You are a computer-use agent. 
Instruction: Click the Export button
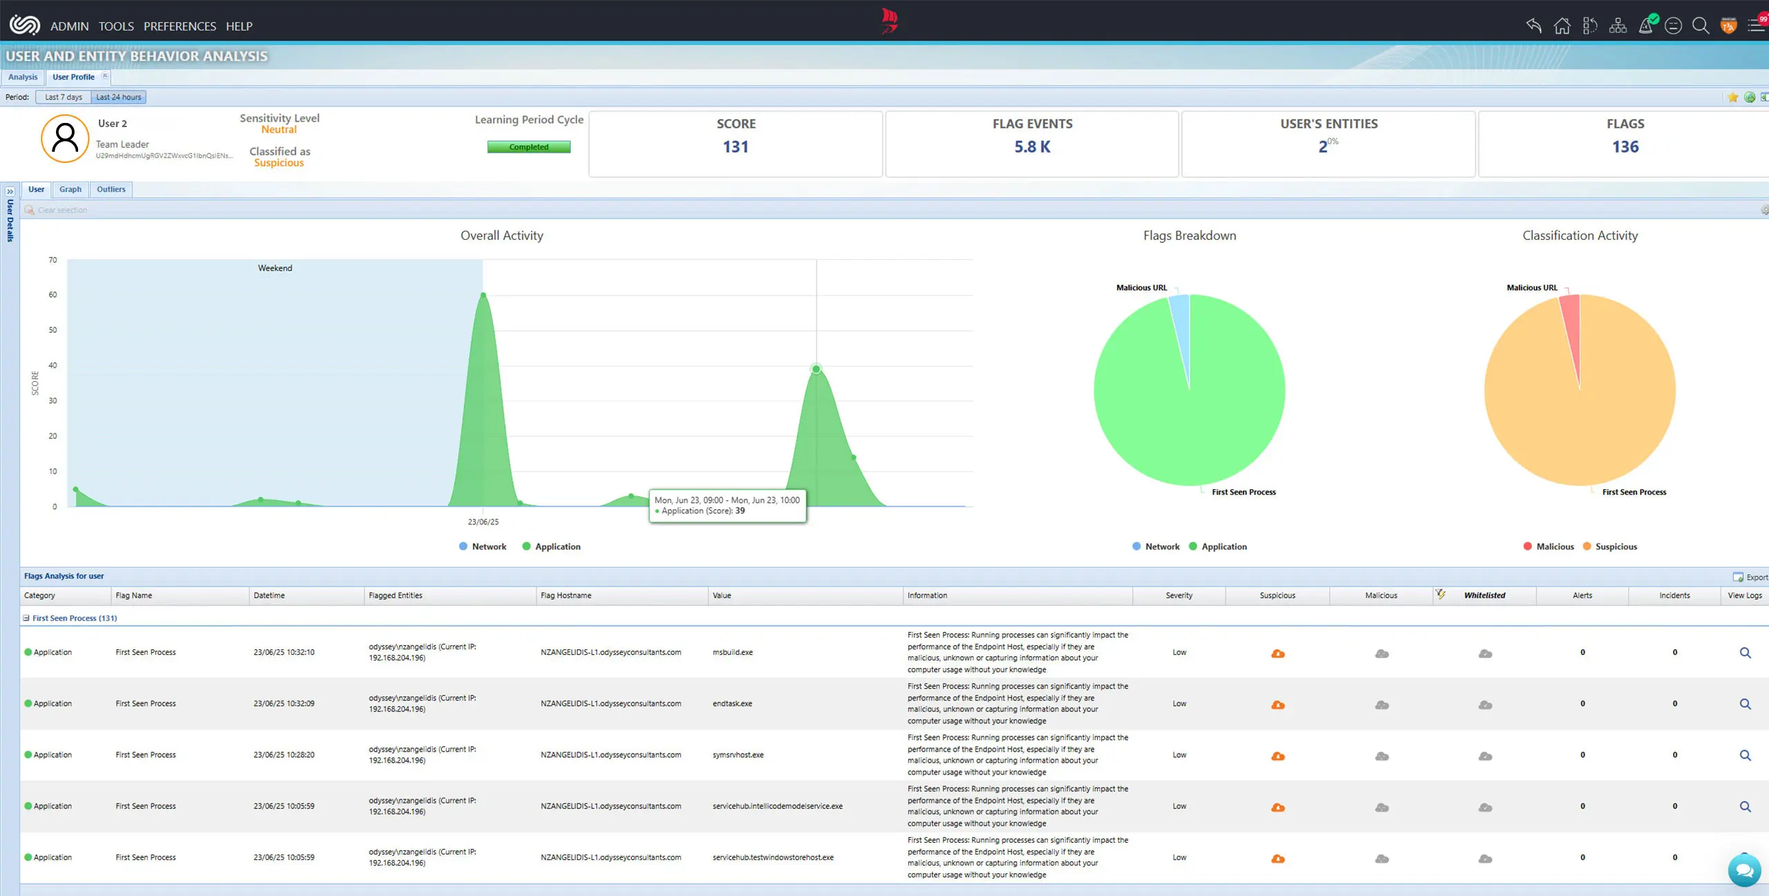point(1750,577)
